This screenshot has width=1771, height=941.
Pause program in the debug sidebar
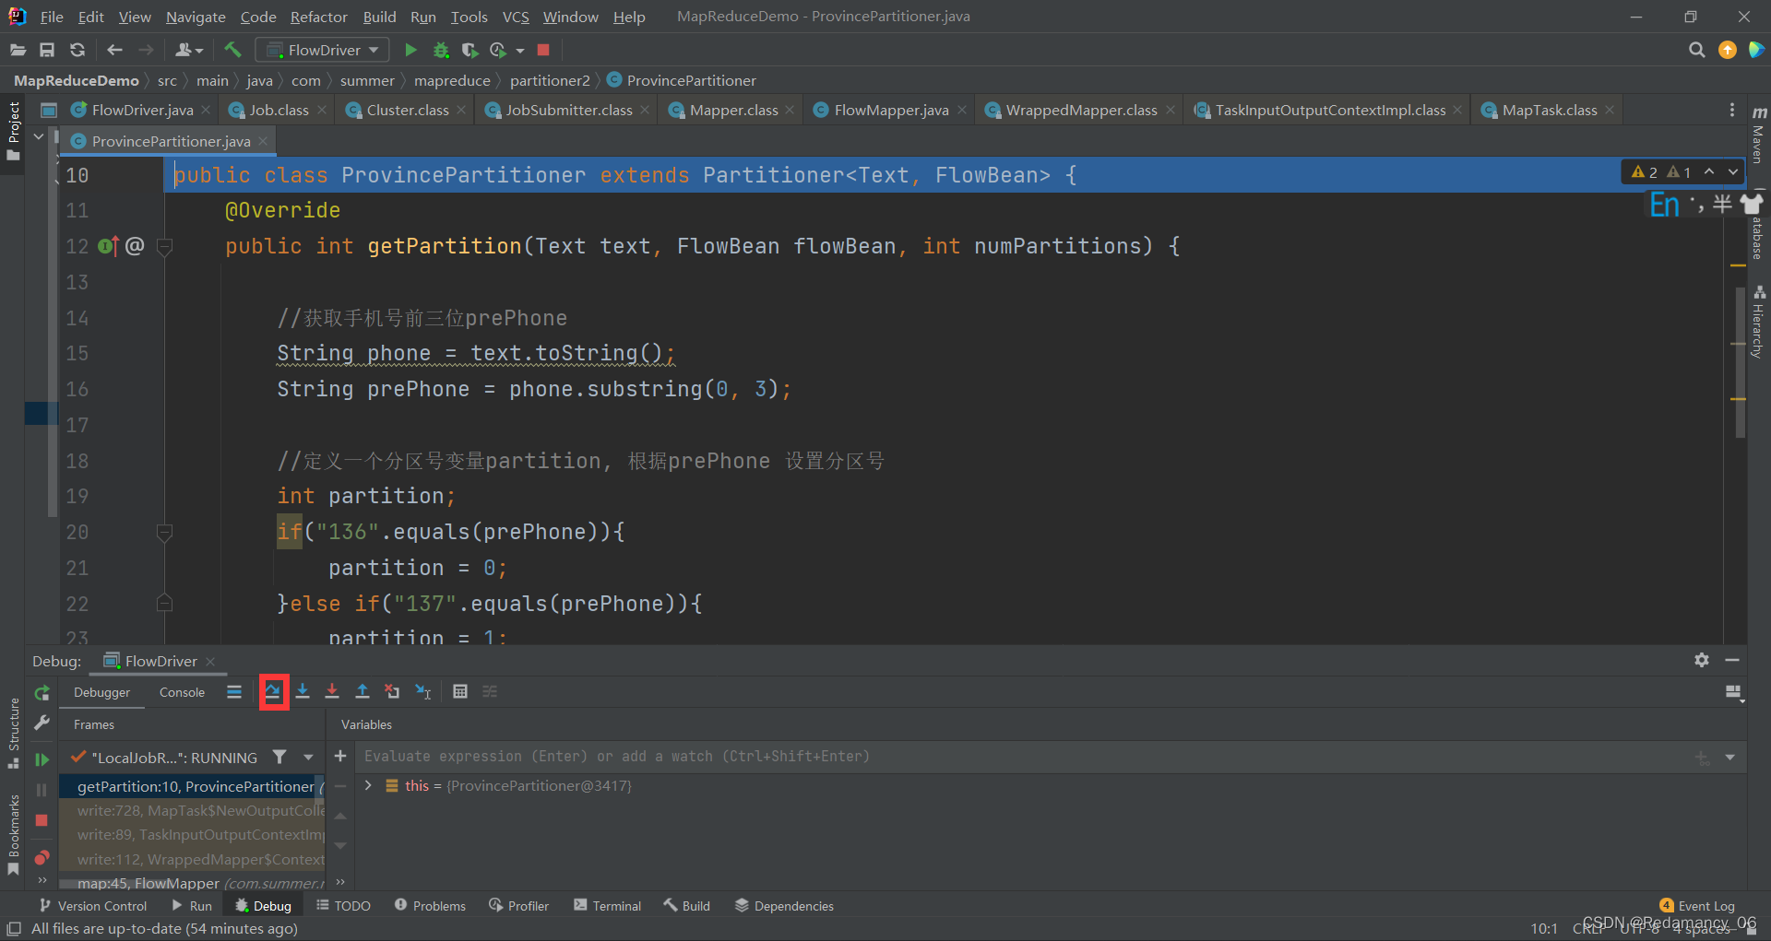(42, 790)
